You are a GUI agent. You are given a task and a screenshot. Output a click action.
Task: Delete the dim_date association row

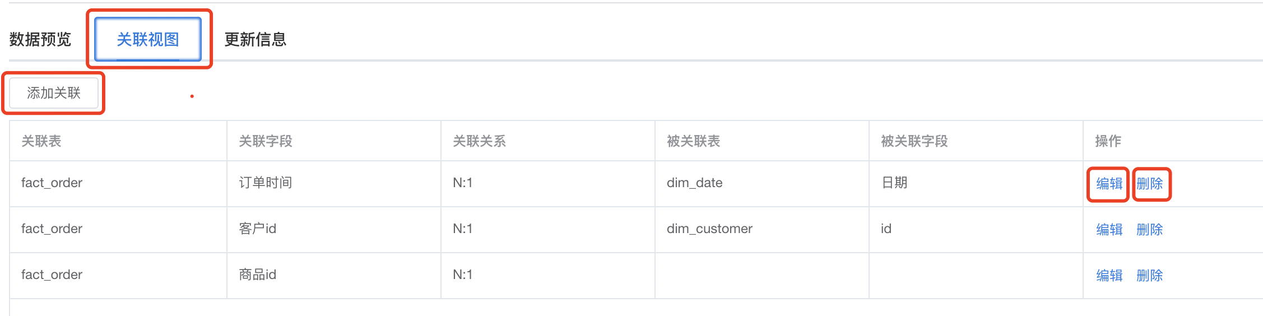point(1149,184)
